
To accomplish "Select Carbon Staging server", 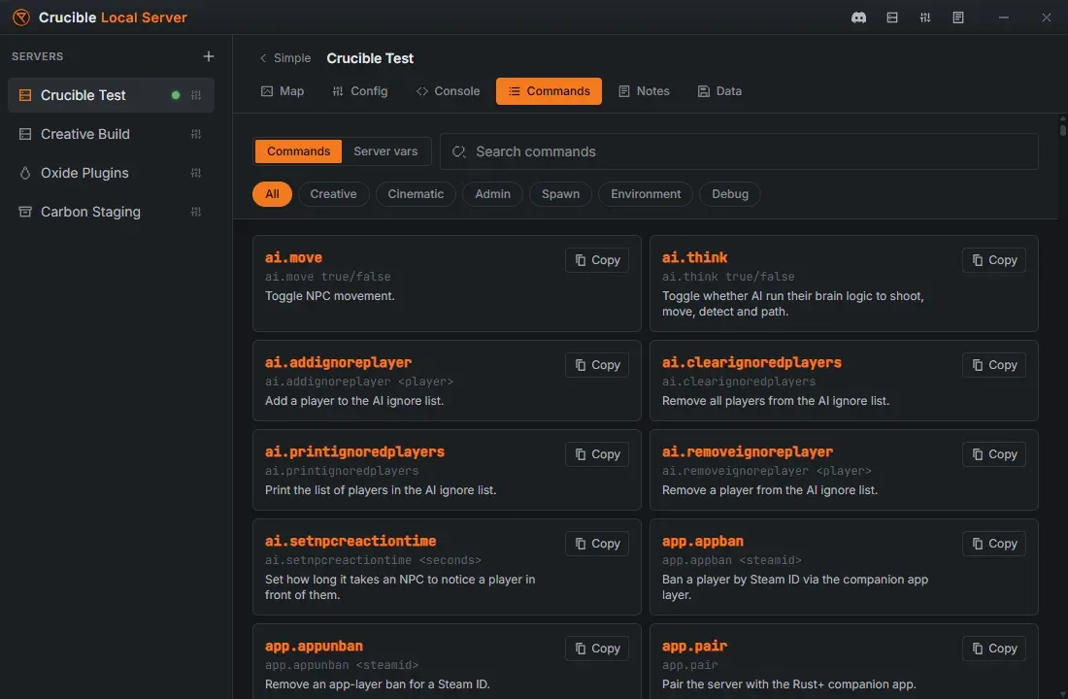I will click(x=111, y=212).
